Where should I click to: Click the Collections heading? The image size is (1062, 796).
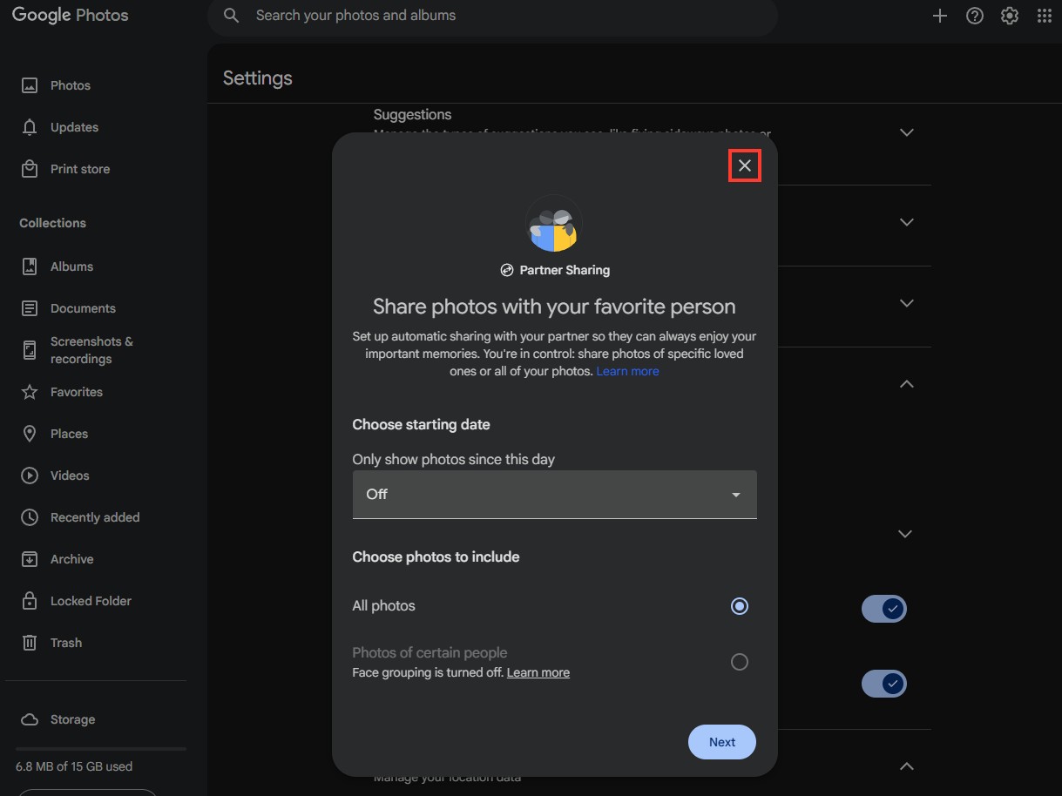pyautogui.click(x=52, y=223)
